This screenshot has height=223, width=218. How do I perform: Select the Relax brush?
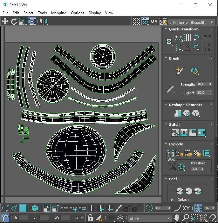click(194, 71)
